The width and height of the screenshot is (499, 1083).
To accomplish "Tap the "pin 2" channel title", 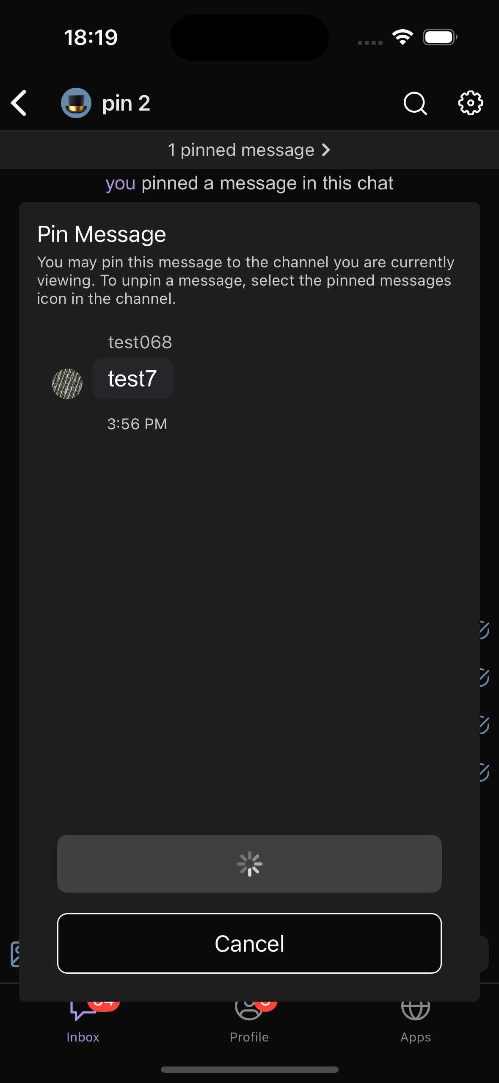I will pyautogui.click(x=126, y=103).
